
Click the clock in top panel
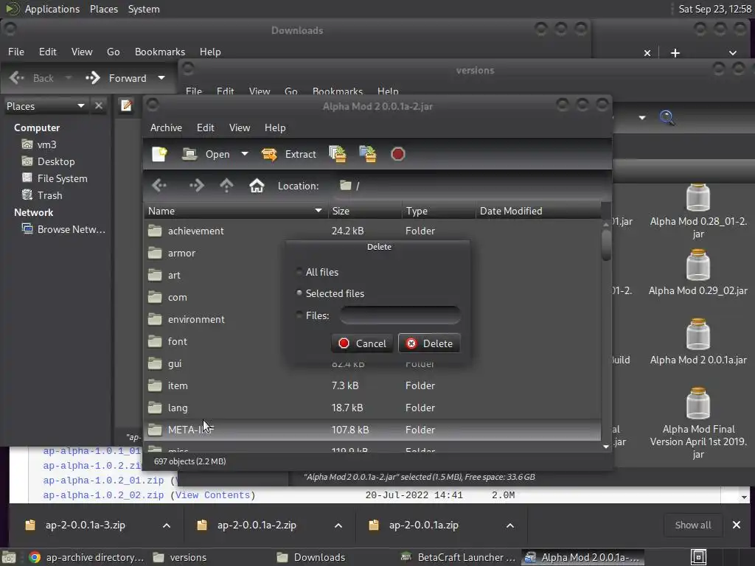714,9
